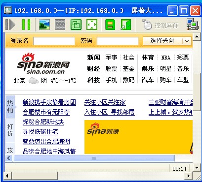Go to the 科技 section
Image resolution: width=202 pixels, height=182 pixels.
93,80
